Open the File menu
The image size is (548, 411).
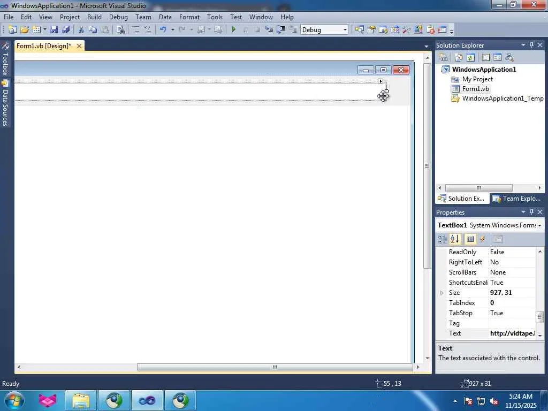click(9, 17)
